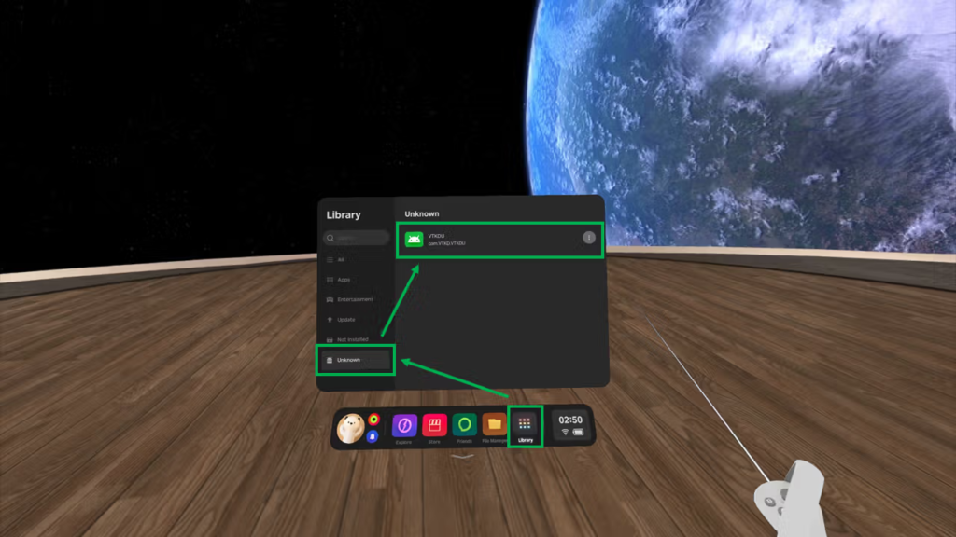956x537 pixels.
Task: Open the Entertainment category
Action: 354,299
